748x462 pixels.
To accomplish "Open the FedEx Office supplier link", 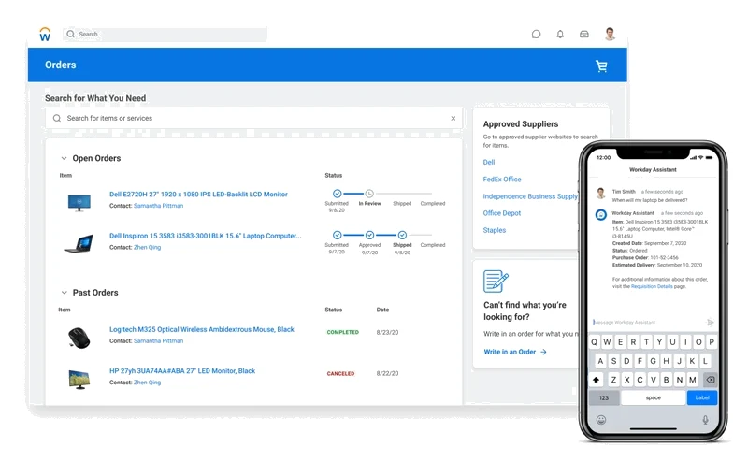I will (502, 179).
